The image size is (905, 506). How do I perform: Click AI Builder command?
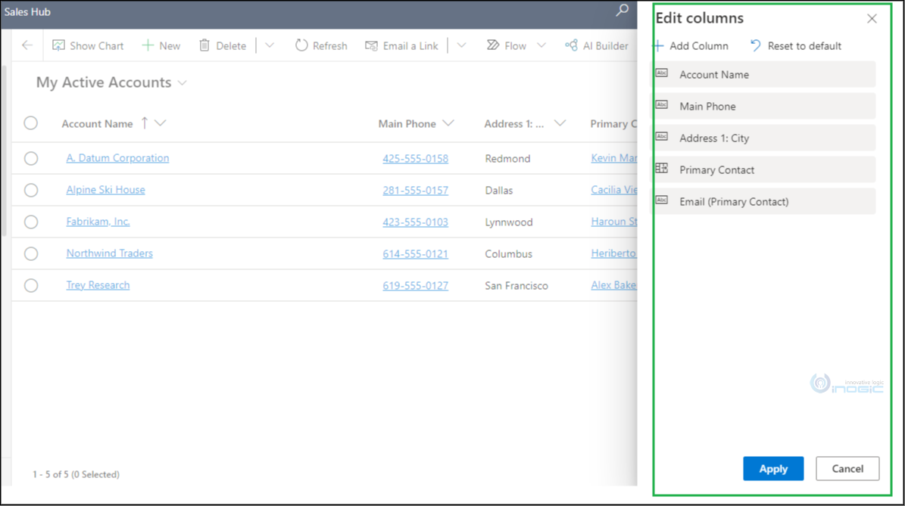point(597,45)
